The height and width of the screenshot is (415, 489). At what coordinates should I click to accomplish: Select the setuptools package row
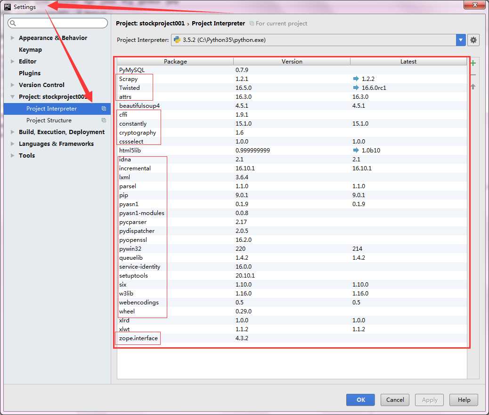292,275
